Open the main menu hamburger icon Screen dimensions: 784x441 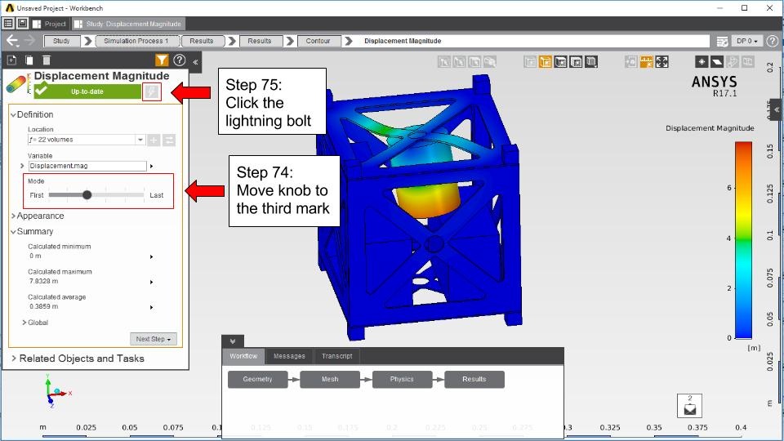pos(8,24)
